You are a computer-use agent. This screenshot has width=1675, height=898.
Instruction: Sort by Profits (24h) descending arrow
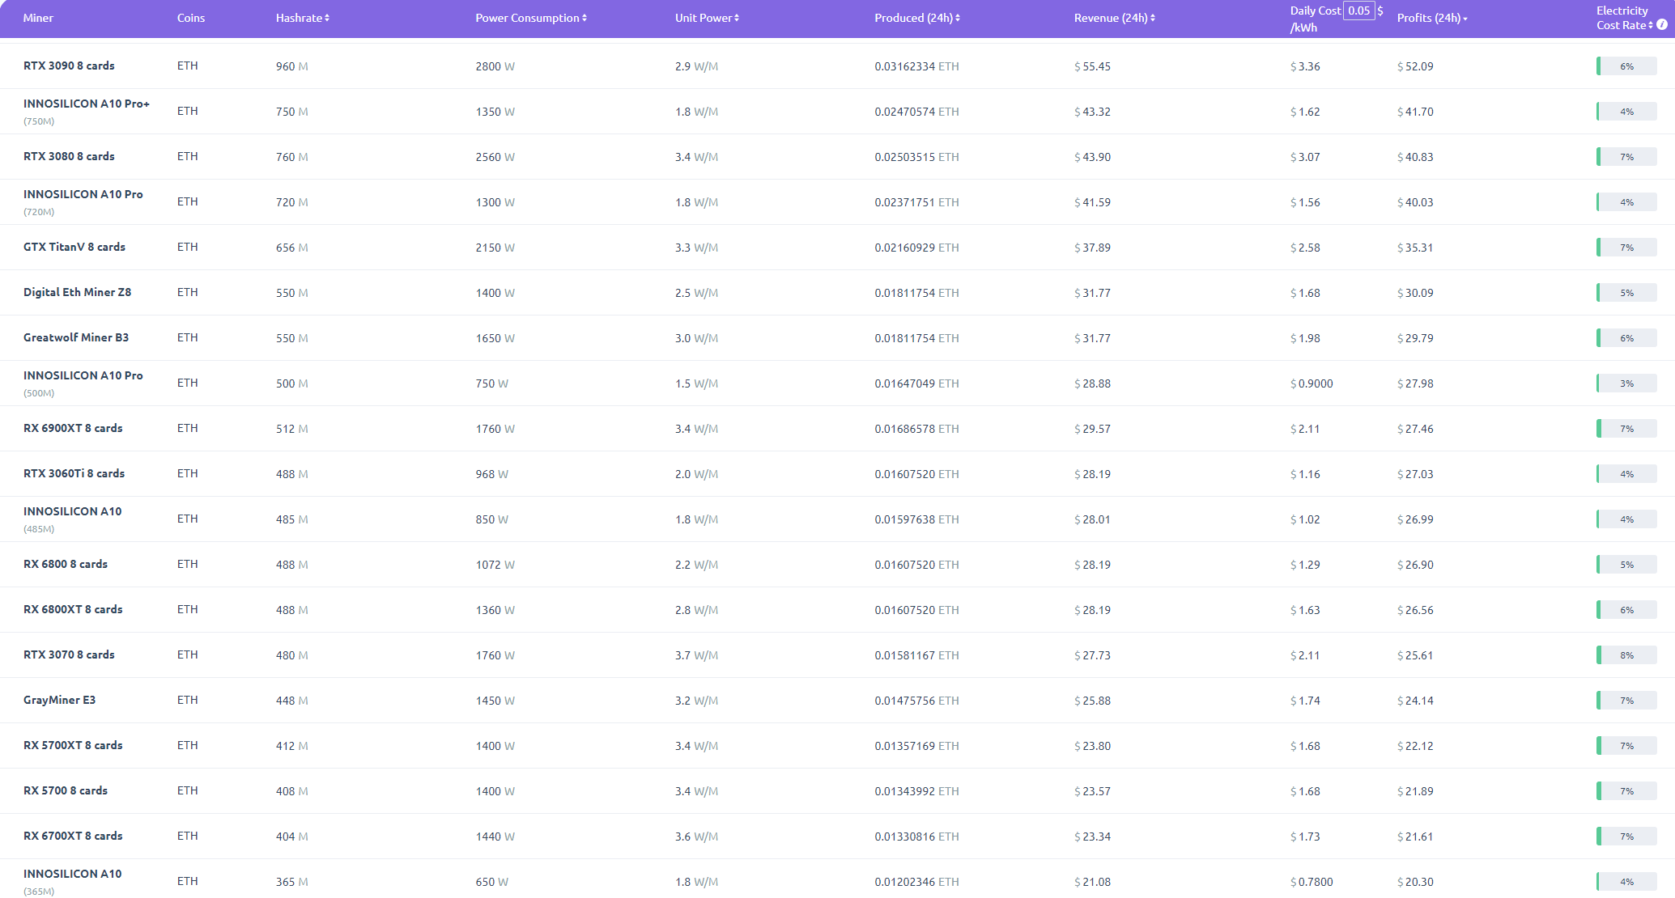(1465, 19)
